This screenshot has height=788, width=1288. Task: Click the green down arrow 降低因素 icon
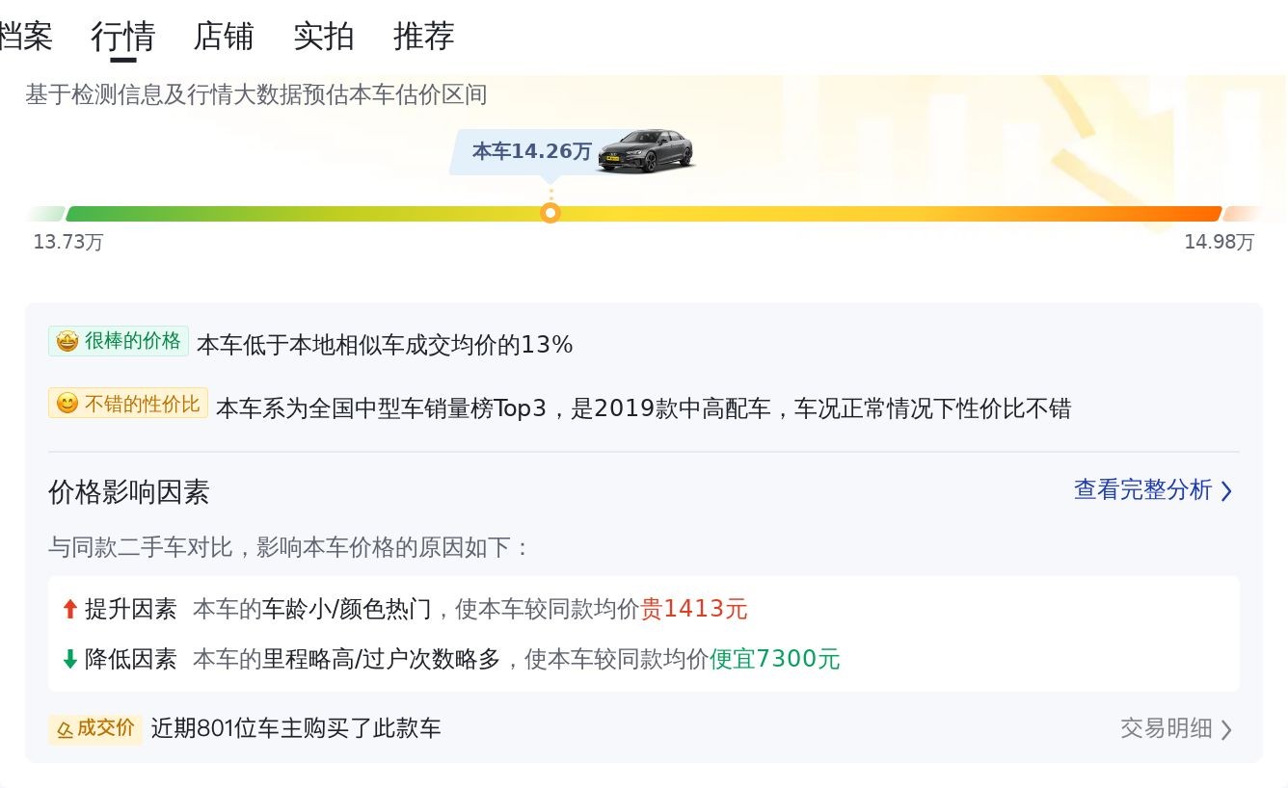pos(69,659)
